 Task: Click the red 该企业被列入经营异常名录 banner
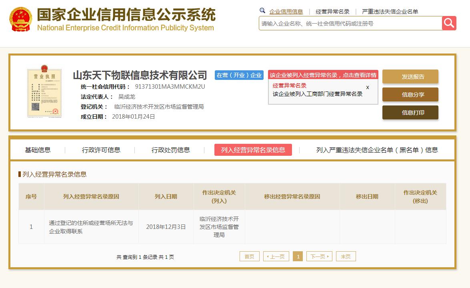(x=323, y=75)
